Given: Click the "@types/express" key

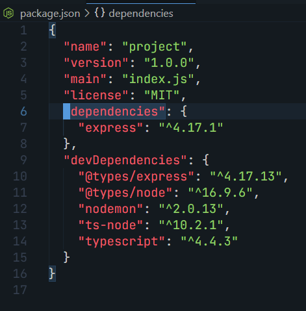Looking at the screenshot, I should click(136, 177).
